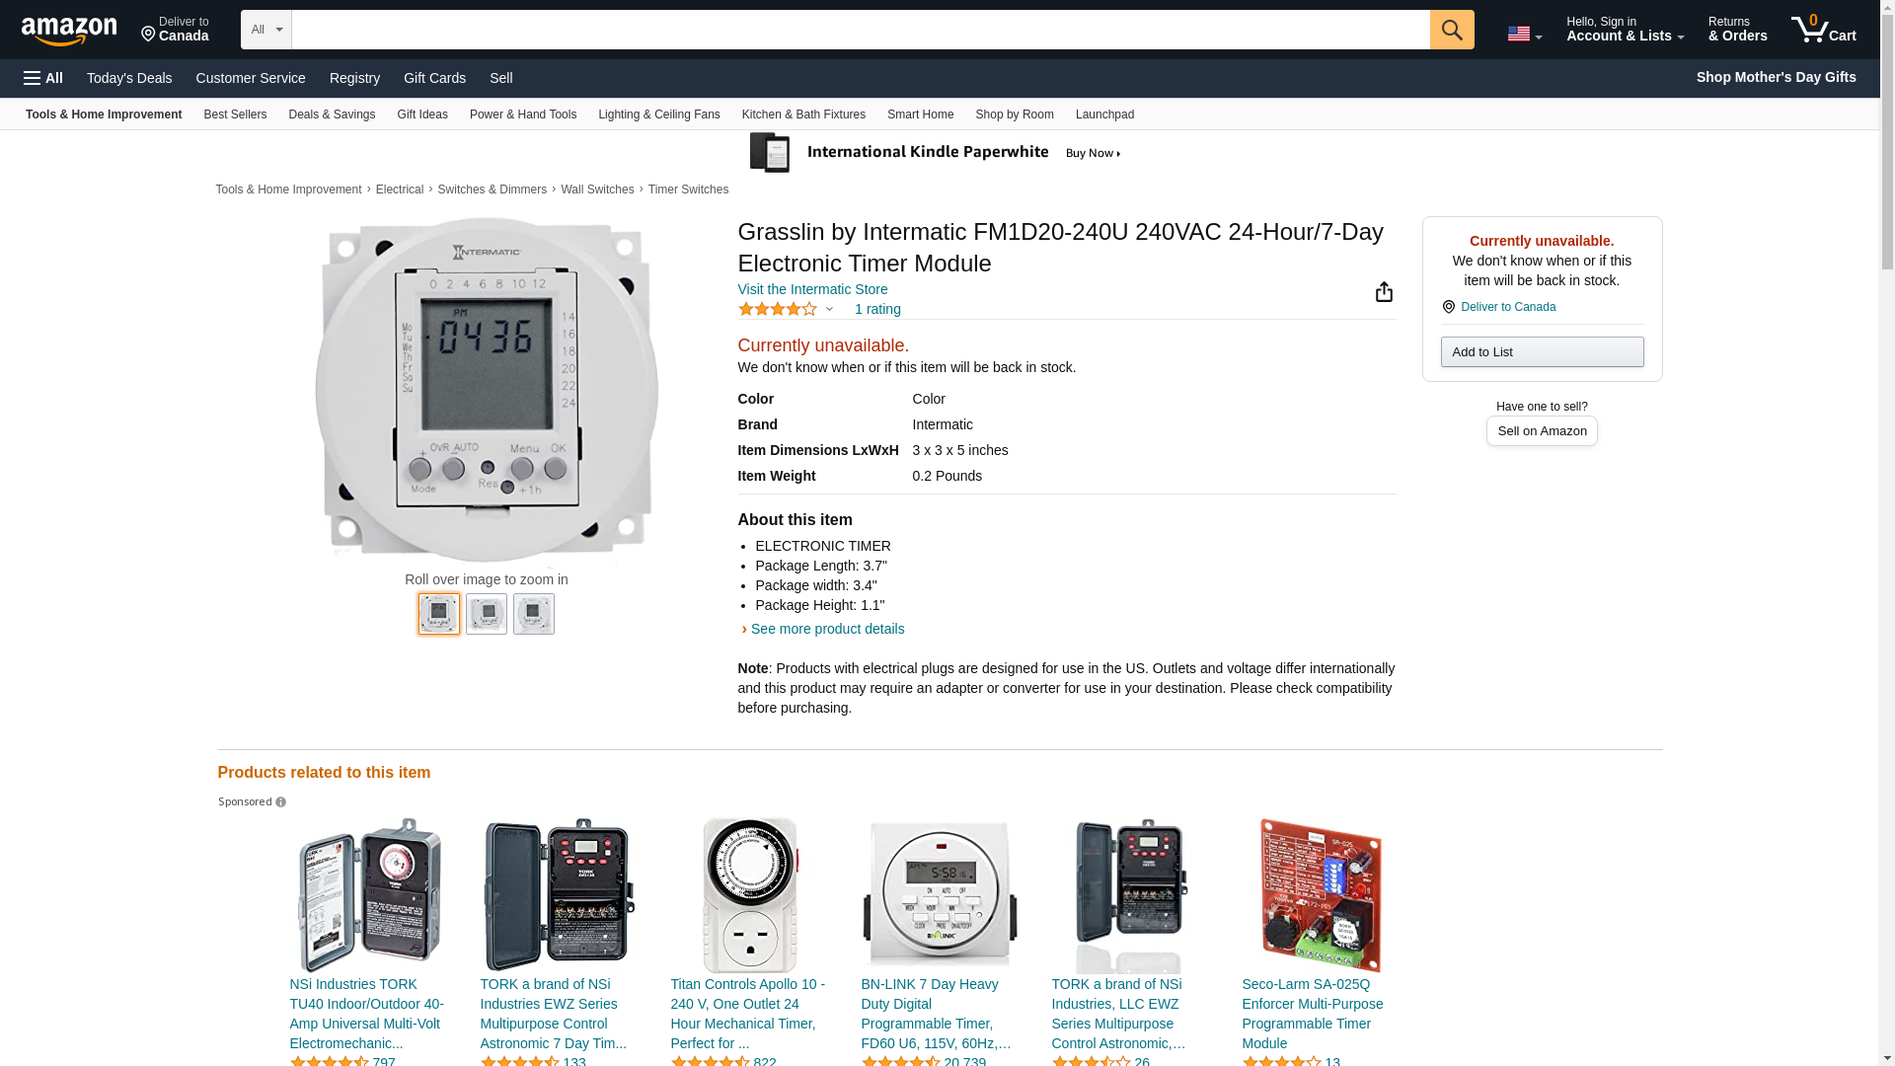
Task: Open Today's Deals in the nav bar
Action: tap(129, 78)
